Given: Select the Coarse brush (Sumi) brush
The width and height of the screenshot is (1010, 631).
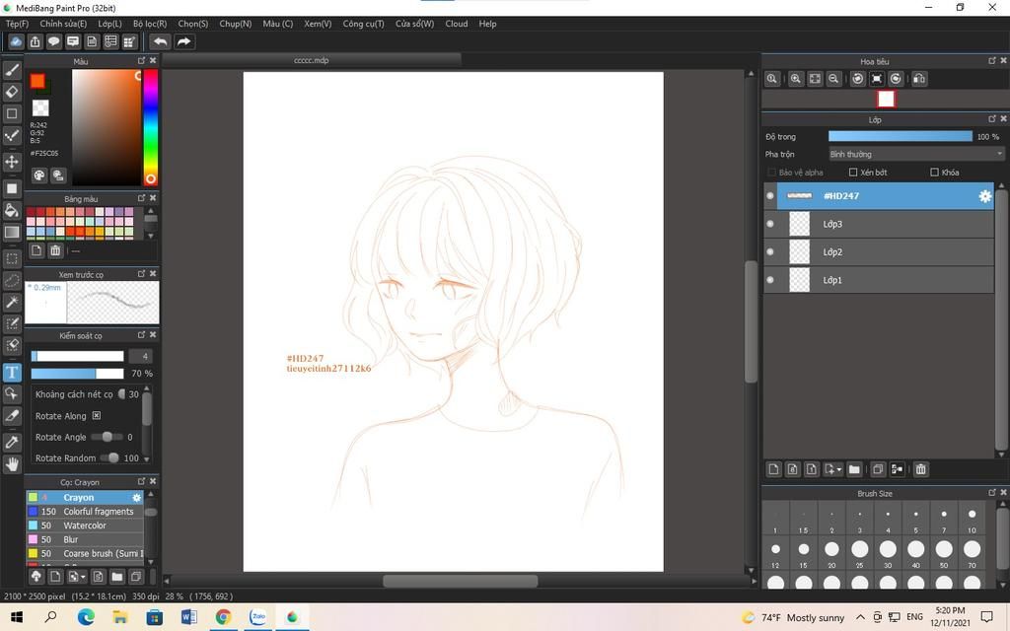Looking at the screenshot, I should pos(85,554).
